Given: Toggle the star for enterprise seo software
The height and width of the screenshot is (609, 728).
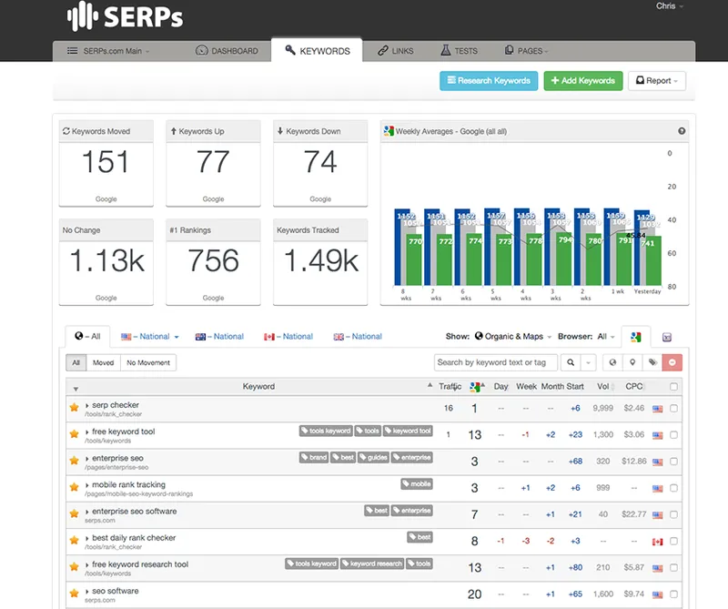Looking at the screenshot, I should (75, 513).
